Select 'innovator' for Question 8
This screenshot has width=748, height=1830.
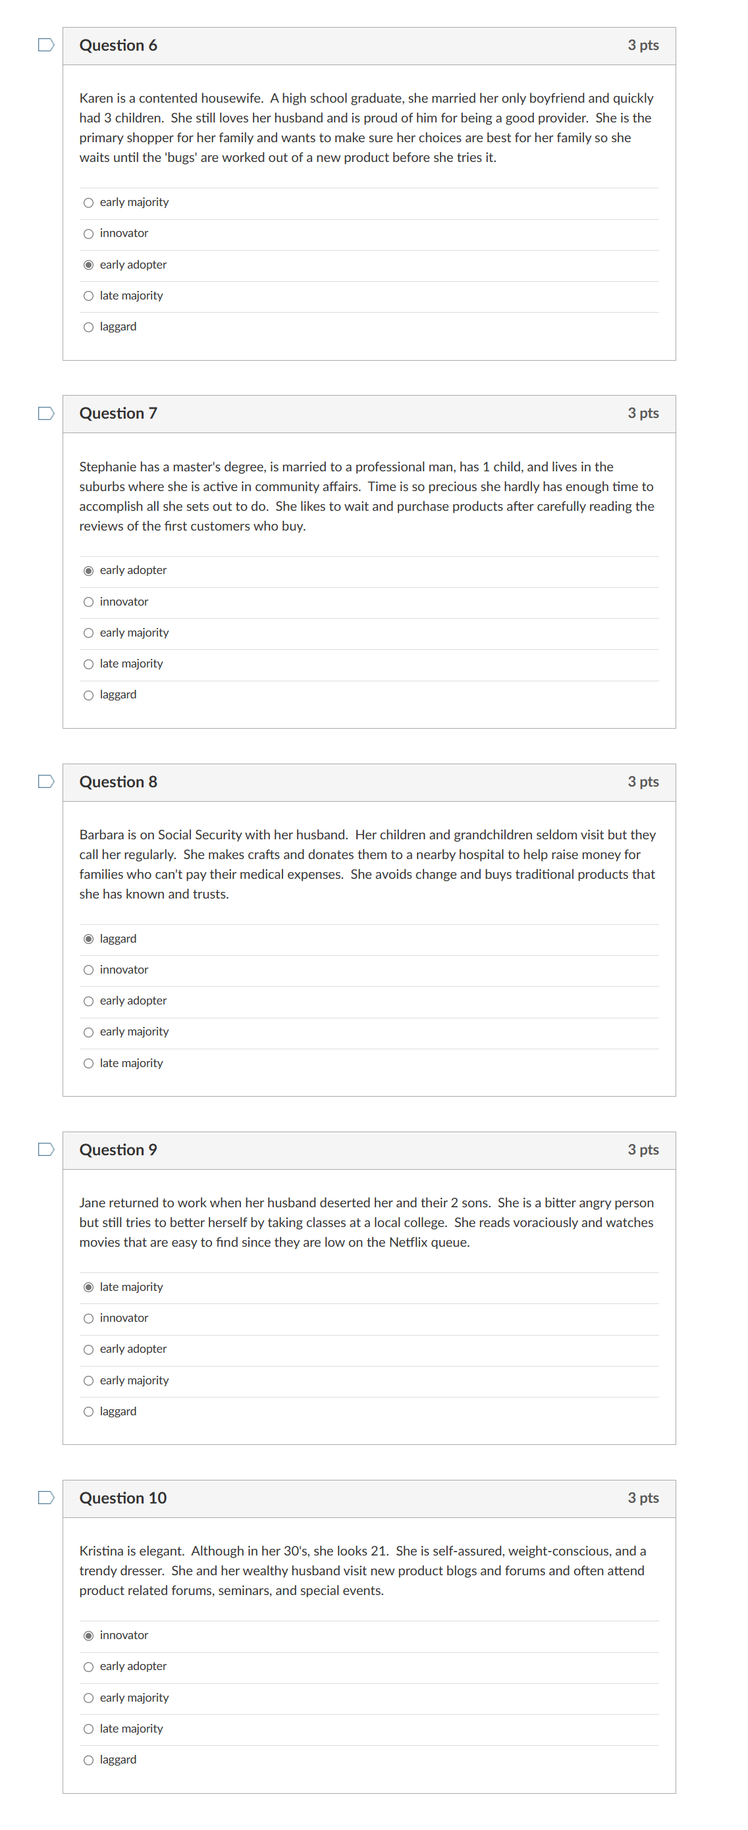tap(88, 969)
